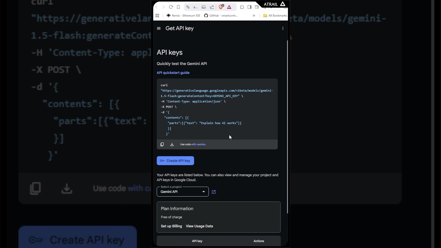
Task: Open project in new tab via external link icon
Action: coord(214,192)
